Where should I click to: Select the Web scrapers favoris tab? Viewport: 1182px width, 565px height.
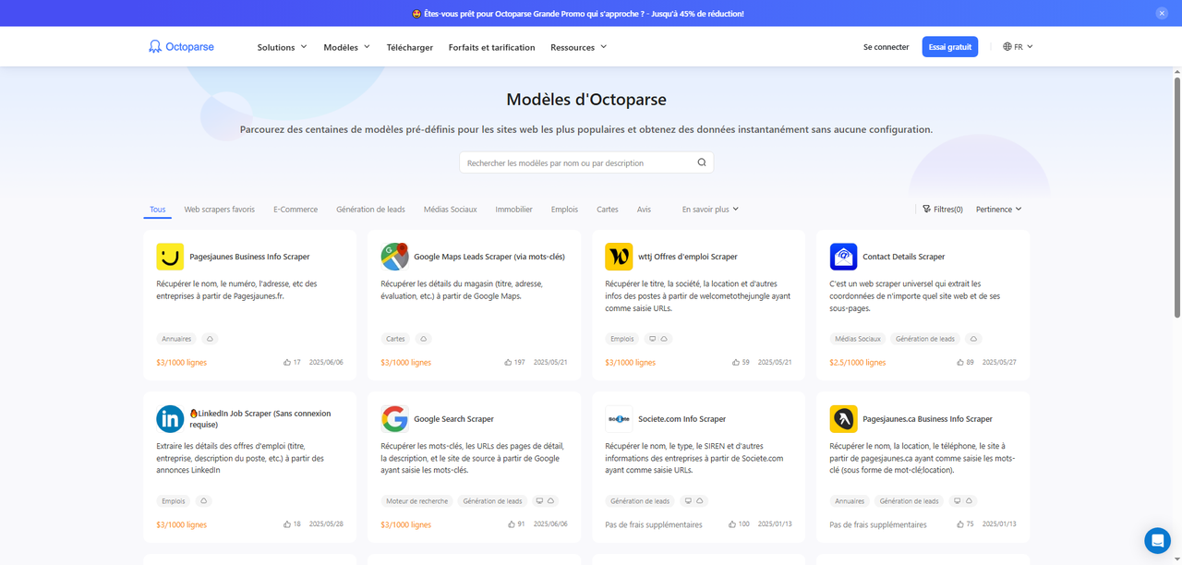[220, 210]
